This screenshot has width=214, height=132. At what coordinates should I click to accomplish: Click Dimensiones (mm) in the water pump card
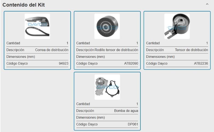click(90, 117)
